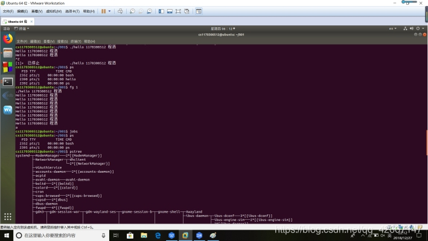Click the taskbar date and time 2018/12/27
The height and width of the screenshot is (241, 428).
click(x=403, y=236)
